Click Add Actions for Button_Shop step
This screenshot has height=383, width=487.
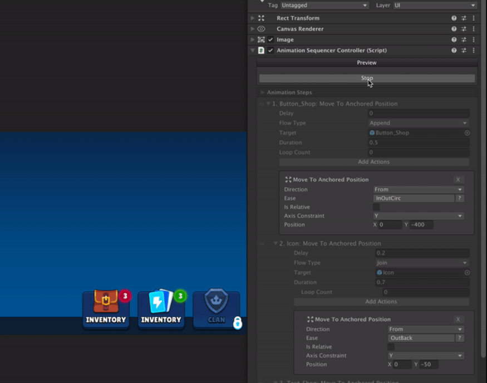[x=374, y=162]
